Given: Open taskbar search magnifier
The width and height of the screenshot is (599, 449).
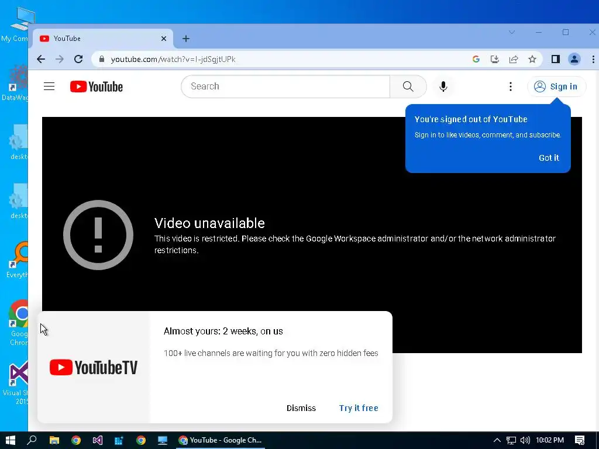Looking at the screenshot, I should coord(32,440).
